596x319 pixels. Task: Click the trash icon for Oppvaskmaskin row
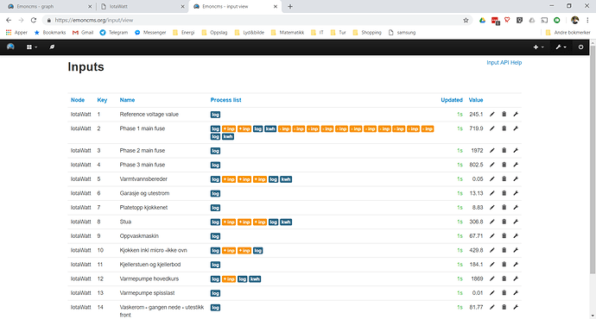click(x=504, y=235)
